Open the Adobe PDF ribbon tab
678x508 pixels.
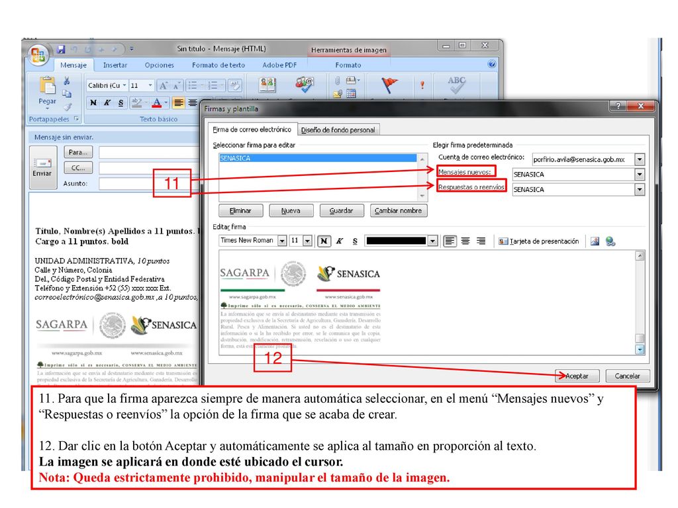click(x=280, y=65)
